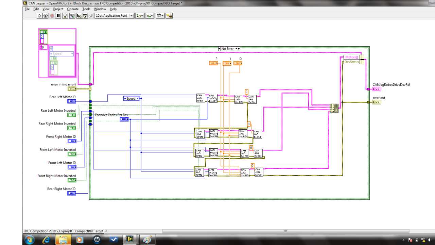Click the Step Into button

click(x=79, y=16)
